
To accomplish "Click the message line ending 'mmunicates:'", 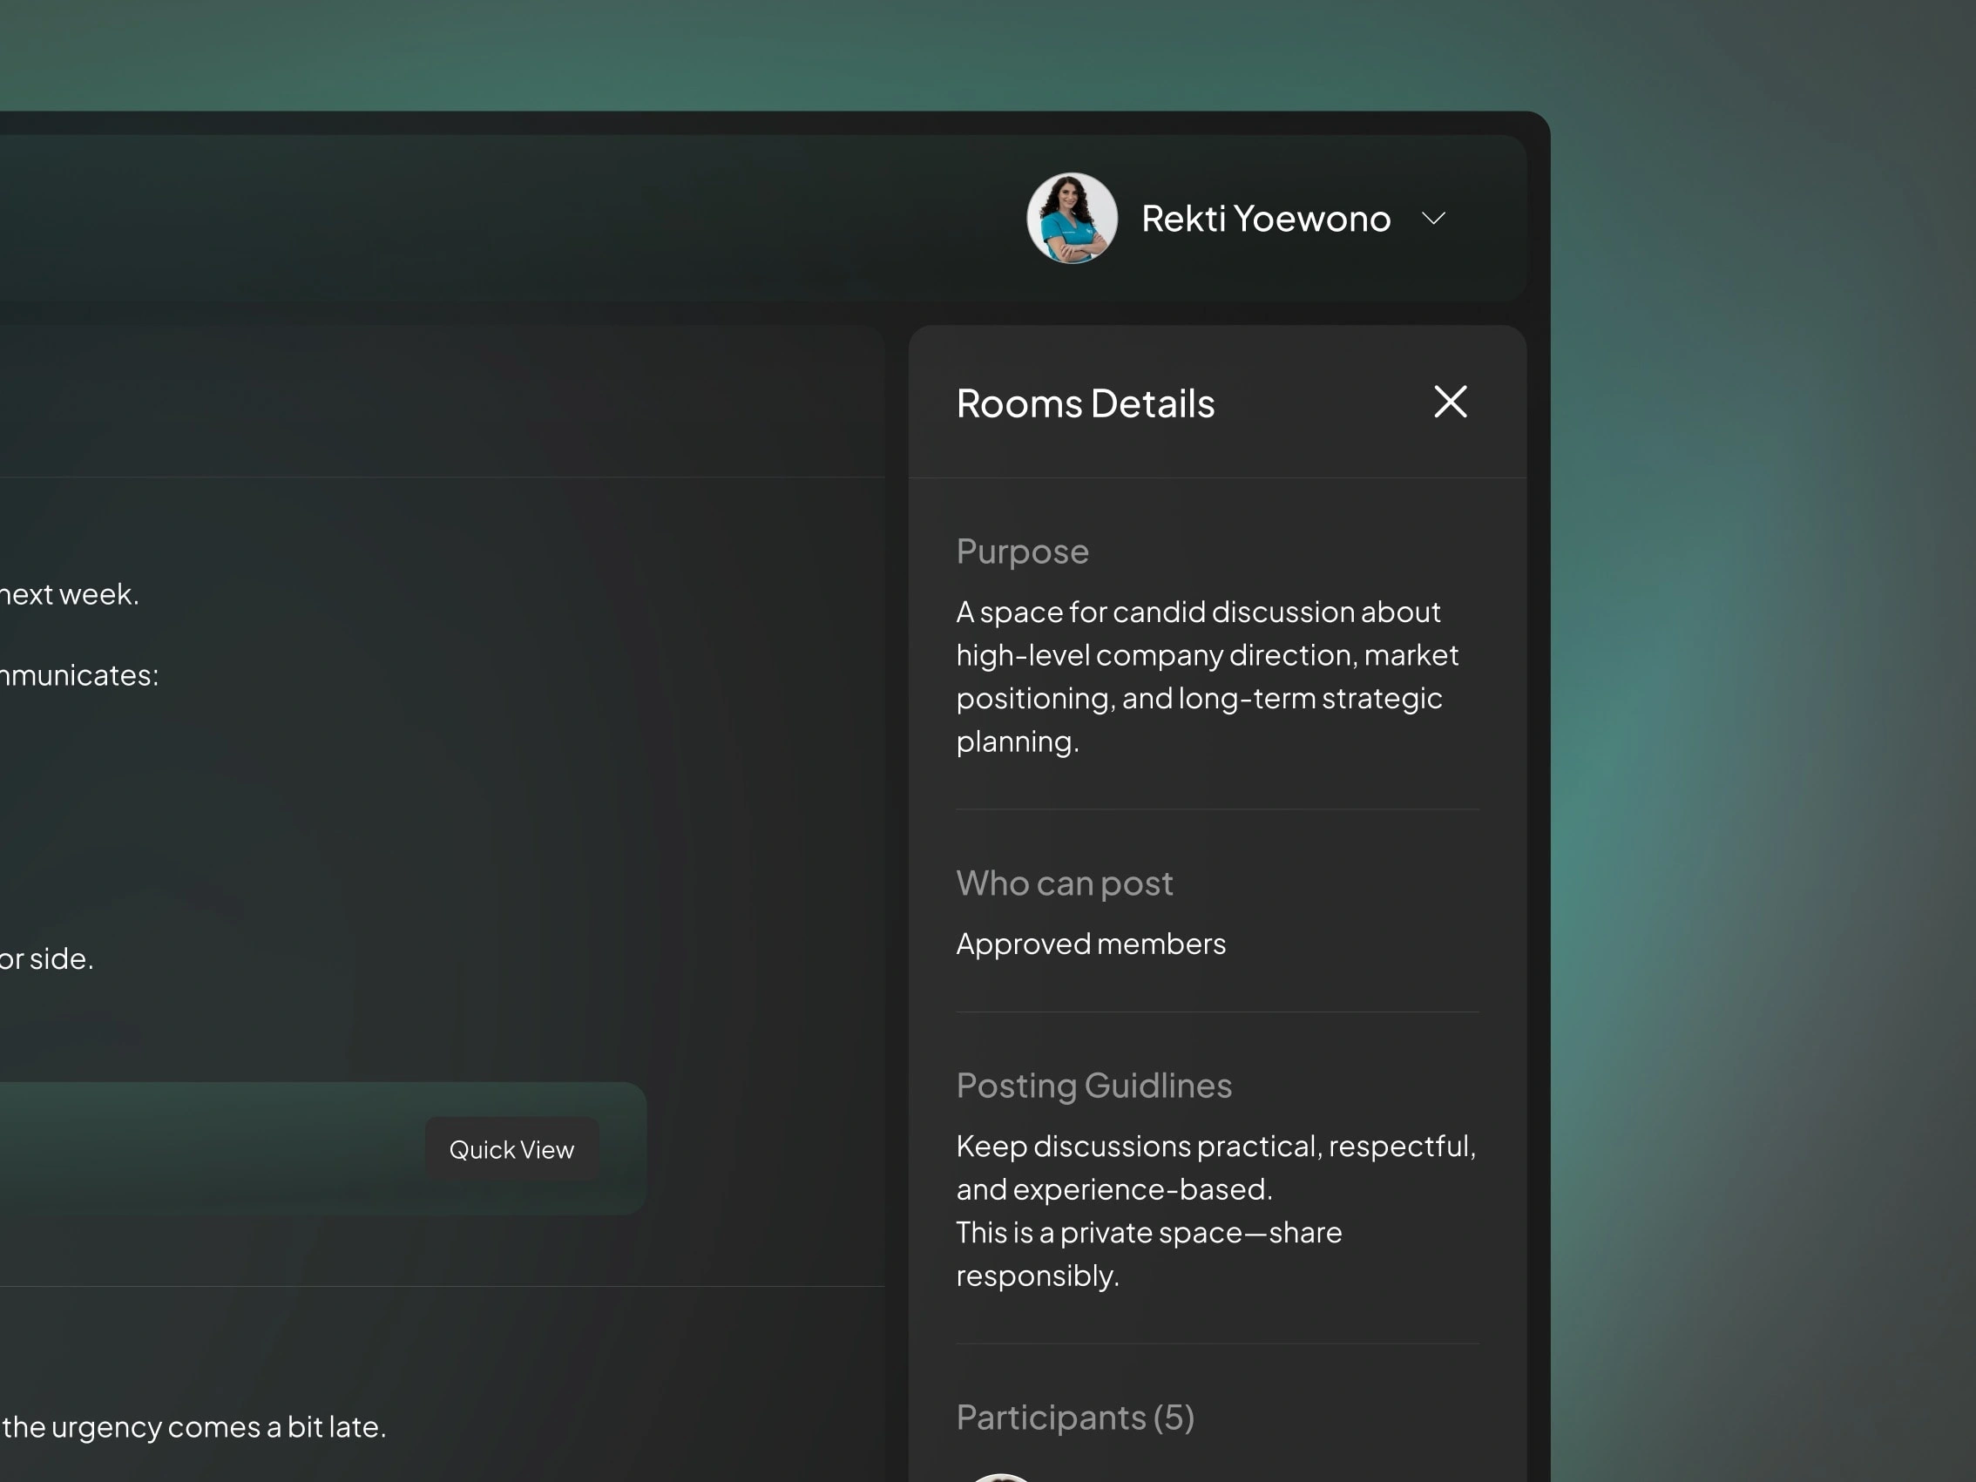I will point(78,675).
